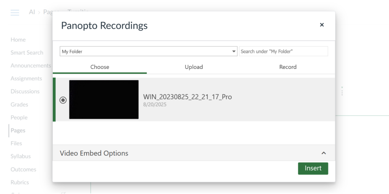Open the Discussions link
389x194 pixels.
(x=25, y=91)
